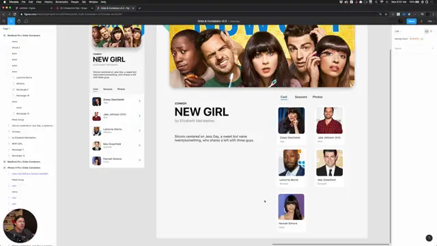Click NEW GIRL heading in desktop design
Image resolution: width=437 pixels, height=246 pixels.
(201, 112)
